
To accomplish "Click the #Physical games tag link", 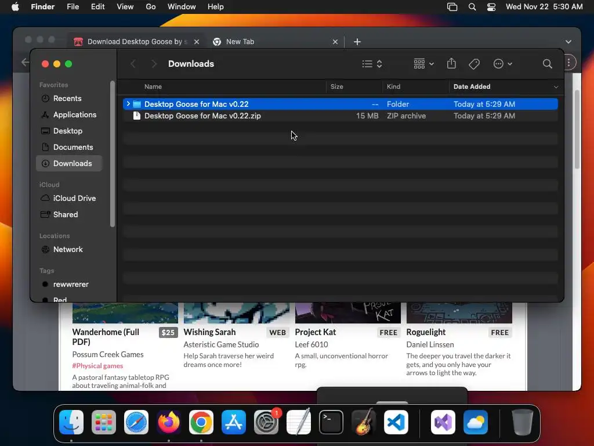I will tap(97, 366).
